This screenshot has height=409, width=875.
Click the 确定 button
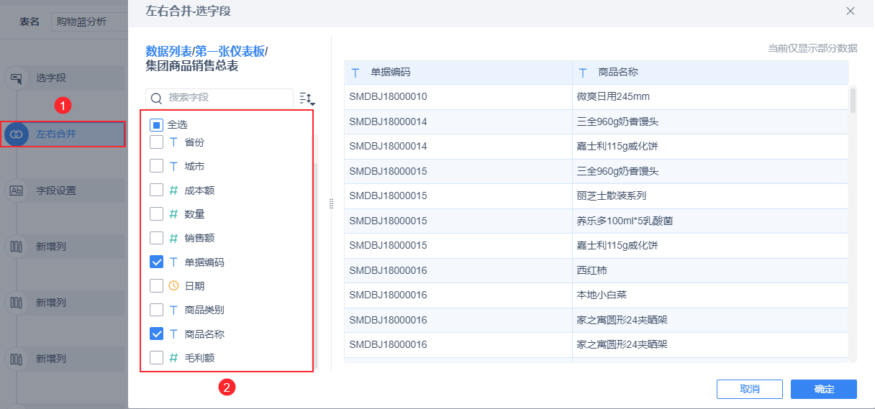pos(824,389)
